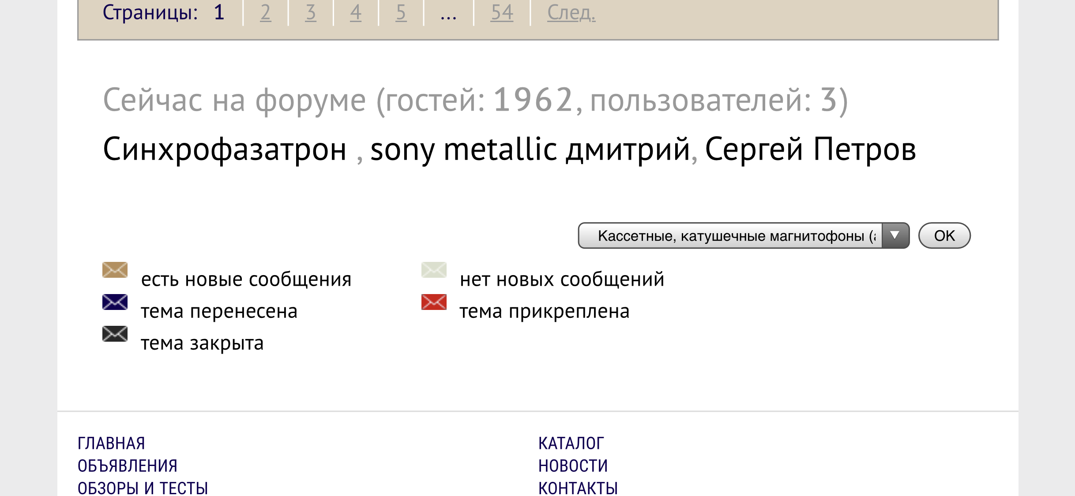The width and height of the screenshot is (1075, 496).
Task: Open user profile sony metallic дмитрий
Action: pos(530,149)
